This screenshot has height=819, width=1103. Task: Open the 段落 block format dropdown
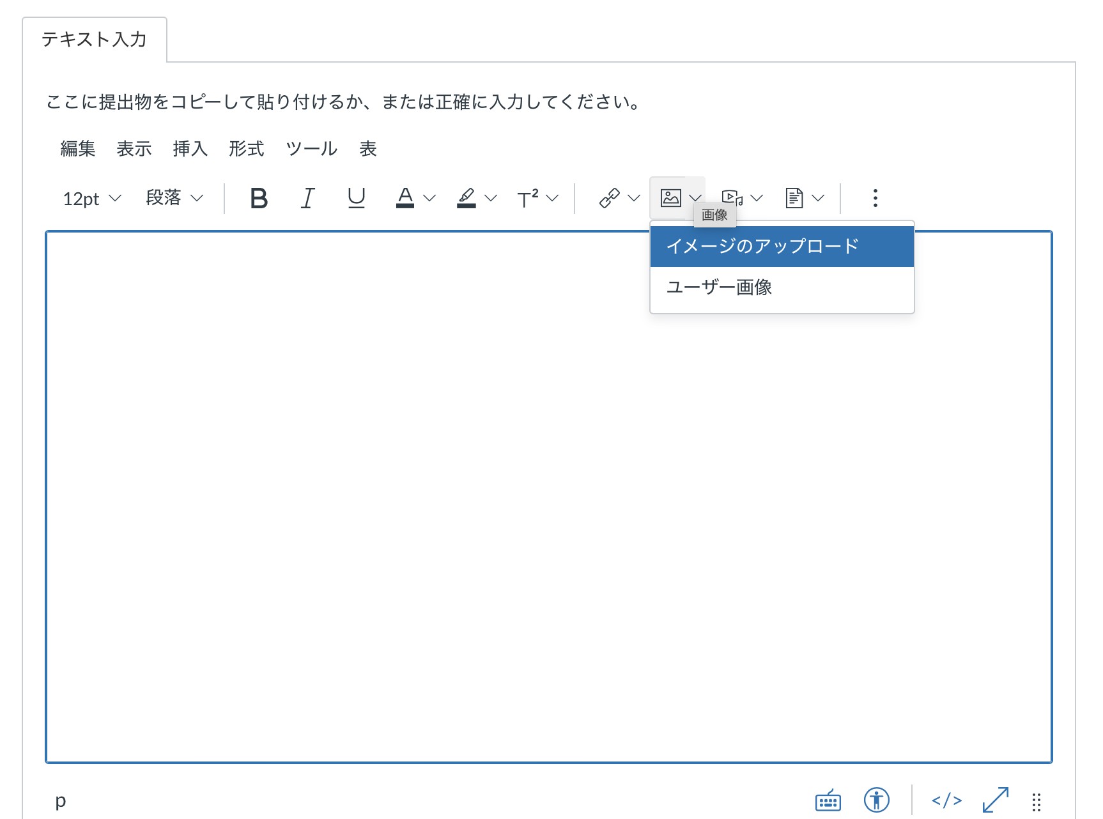point(174,198)
